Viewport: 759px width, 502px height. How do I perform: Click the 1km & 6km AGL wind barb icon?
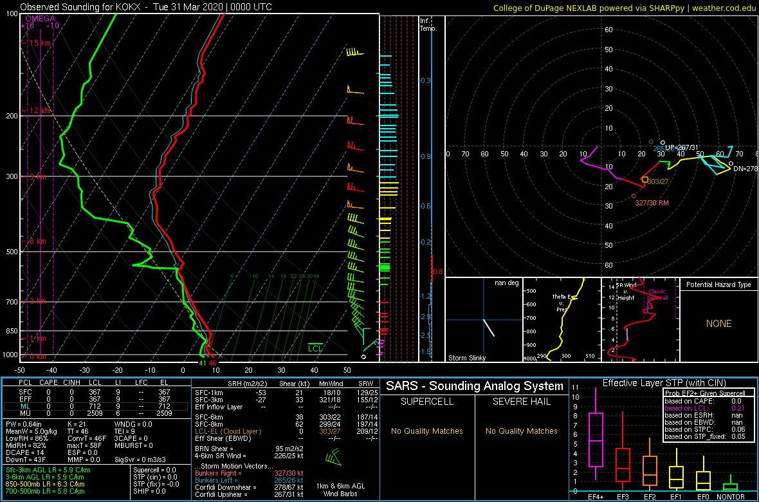[x=334, y=458]
